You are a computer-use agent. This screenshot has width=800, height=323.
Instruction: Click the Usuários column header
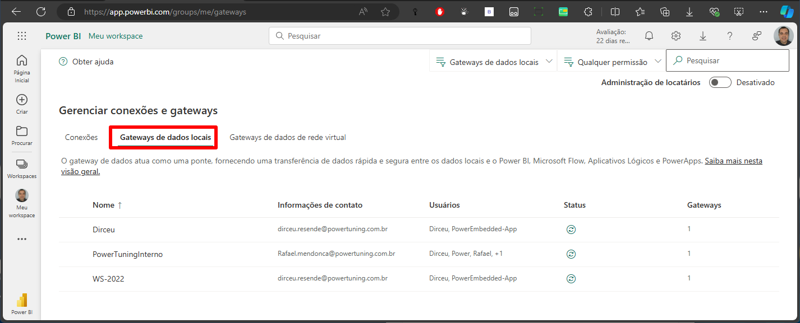pos(444,205)
